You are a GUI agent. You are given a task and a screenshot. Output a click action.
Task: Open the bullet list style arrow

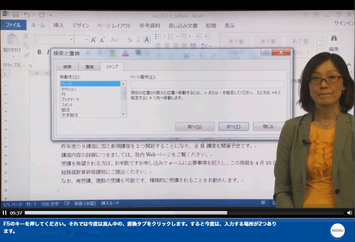click(x=164, y=36)
